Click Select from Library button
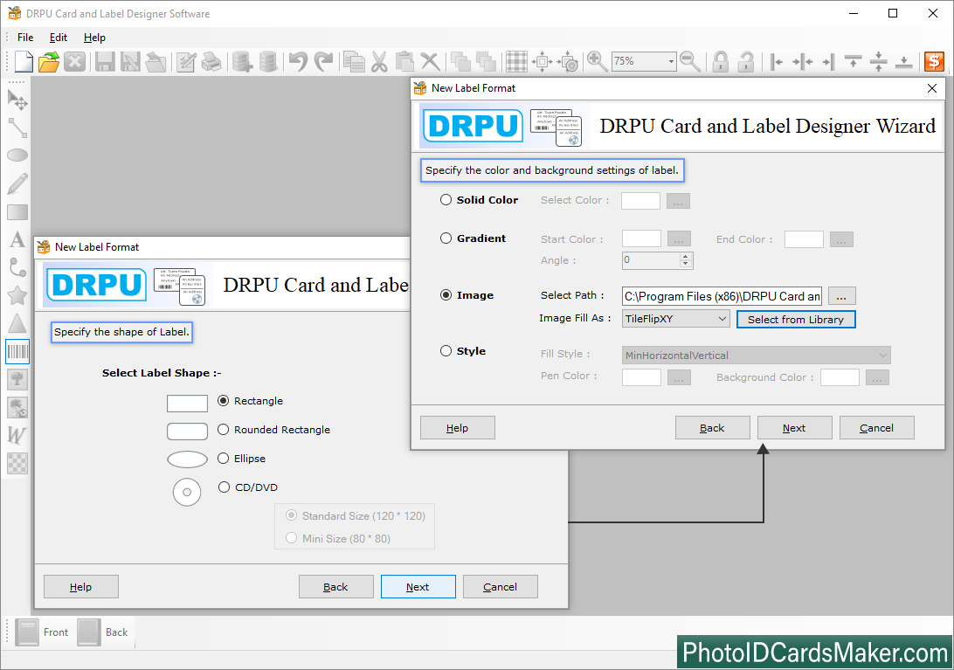 coord(796,320)
